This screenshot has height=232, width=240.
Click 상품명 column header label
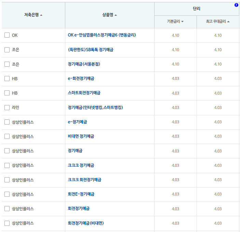[108, 15]
